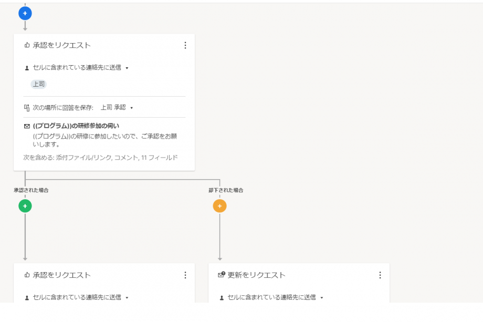This screenshot has height=322, width=483.
Task: Click the 次を含める included fields line
Action: 100,158
